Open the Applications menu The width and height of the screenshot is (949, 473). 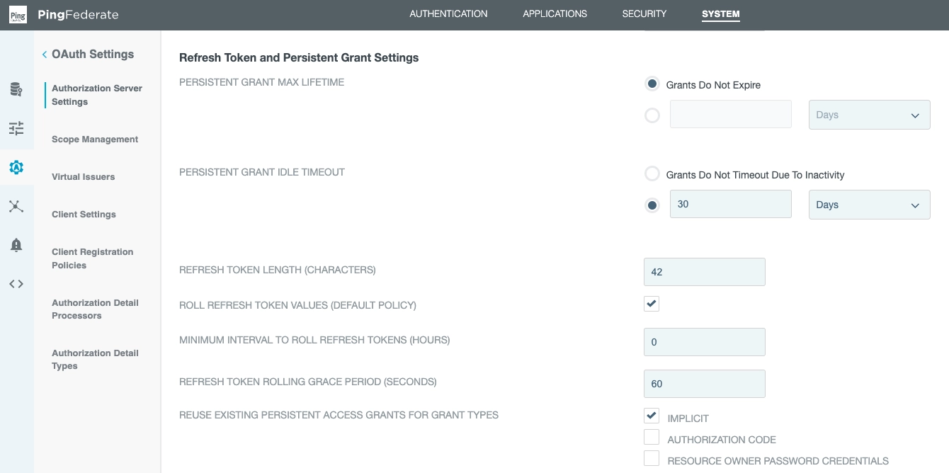pyautogui.click(x=555, y=13)
